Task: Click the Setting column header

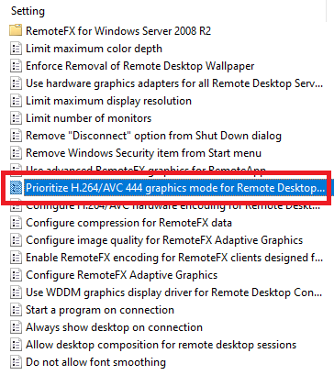Action: (28, 11)
